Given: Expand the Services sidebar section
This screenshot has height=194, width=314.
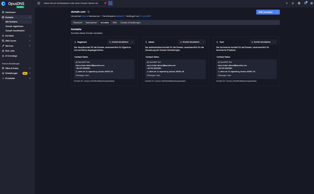Looking at the screenshot, I should [x=30, y=46].
